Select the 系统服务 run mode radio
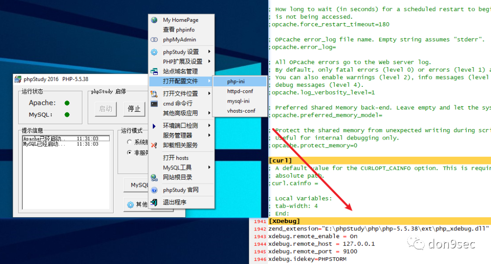This screenshot has width=491, height=264. point(129,142)
